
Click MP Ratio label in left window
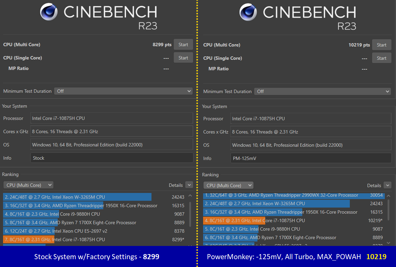18,69
